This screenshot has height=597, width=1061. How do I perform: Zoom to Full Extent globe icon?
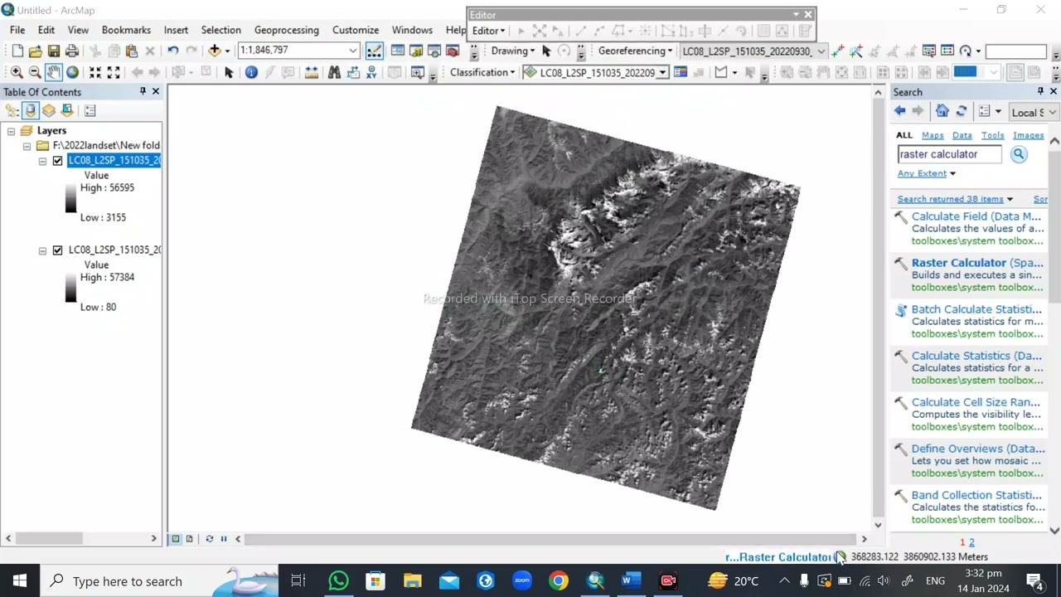pyautogui.click(x=72, y=73)
